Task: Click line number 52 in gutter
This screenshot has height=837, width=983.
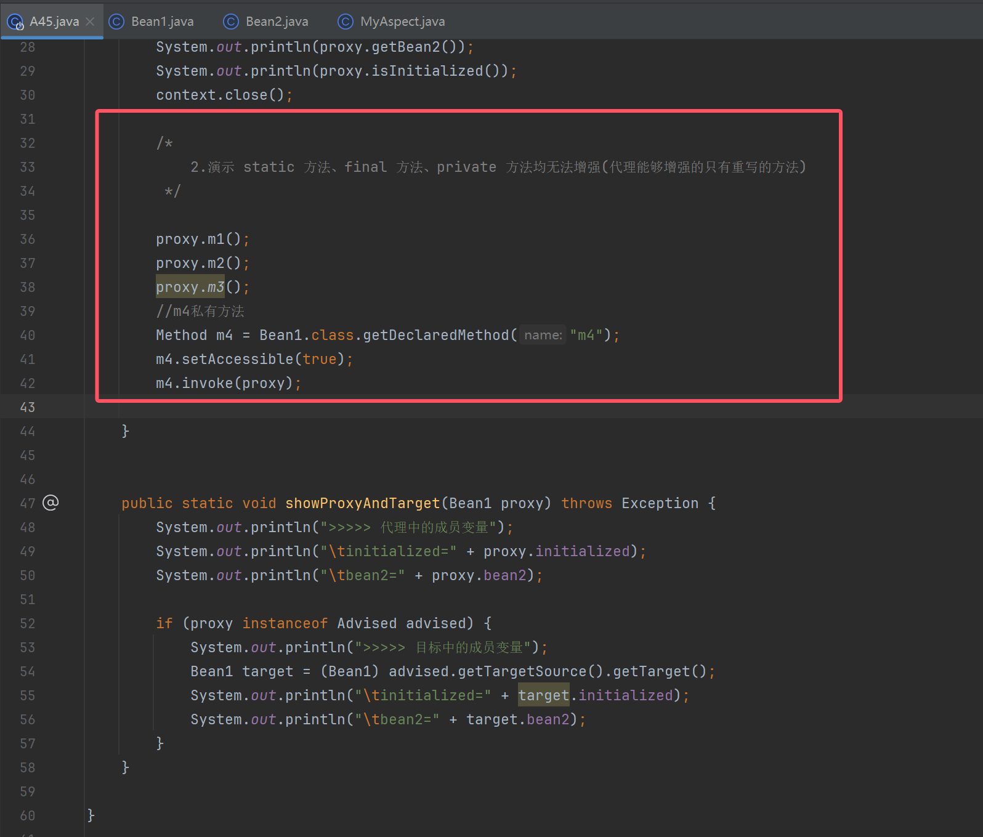Action: (x=27, y=623)
